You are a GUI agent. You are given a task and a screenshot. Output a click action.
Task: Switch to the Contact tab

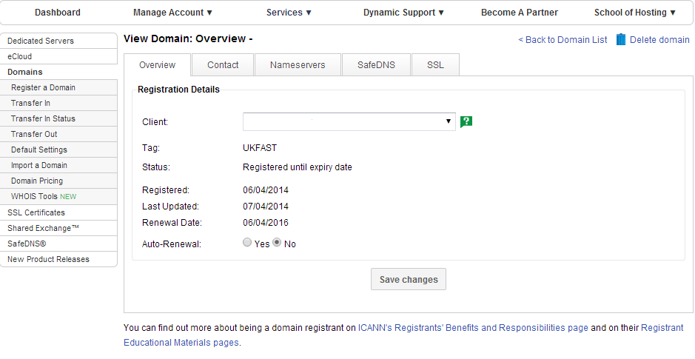click(x=223, y=65)
